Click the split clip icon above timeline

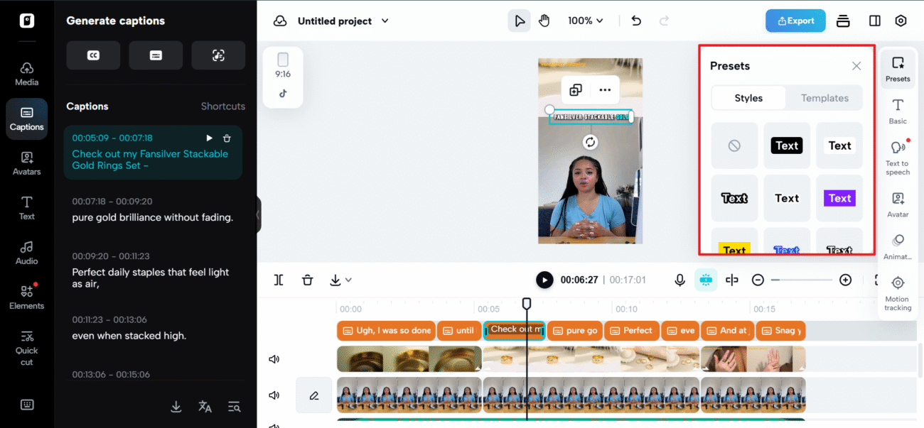pos(279,280)
